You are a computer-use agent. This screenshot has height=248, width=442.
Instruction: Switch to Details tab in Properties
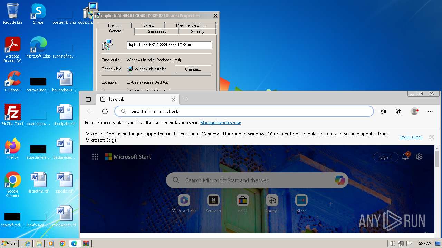pos(148,25)
